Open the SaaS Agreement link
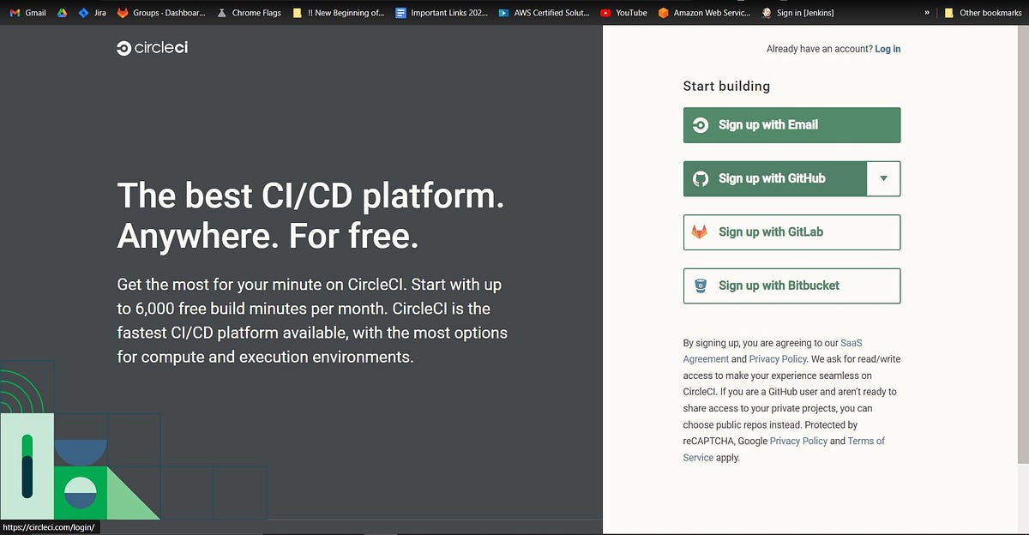 (851, 342)
